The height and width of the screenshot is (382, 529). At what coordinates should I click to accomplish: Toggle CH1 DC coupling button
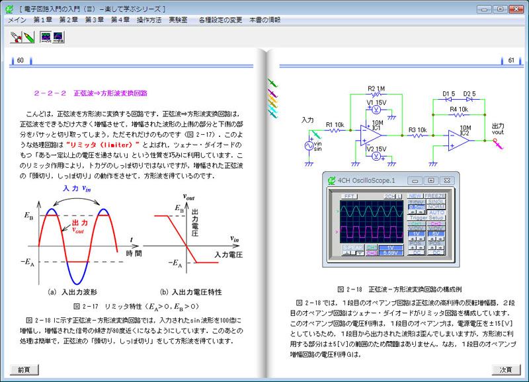(417, 252)
